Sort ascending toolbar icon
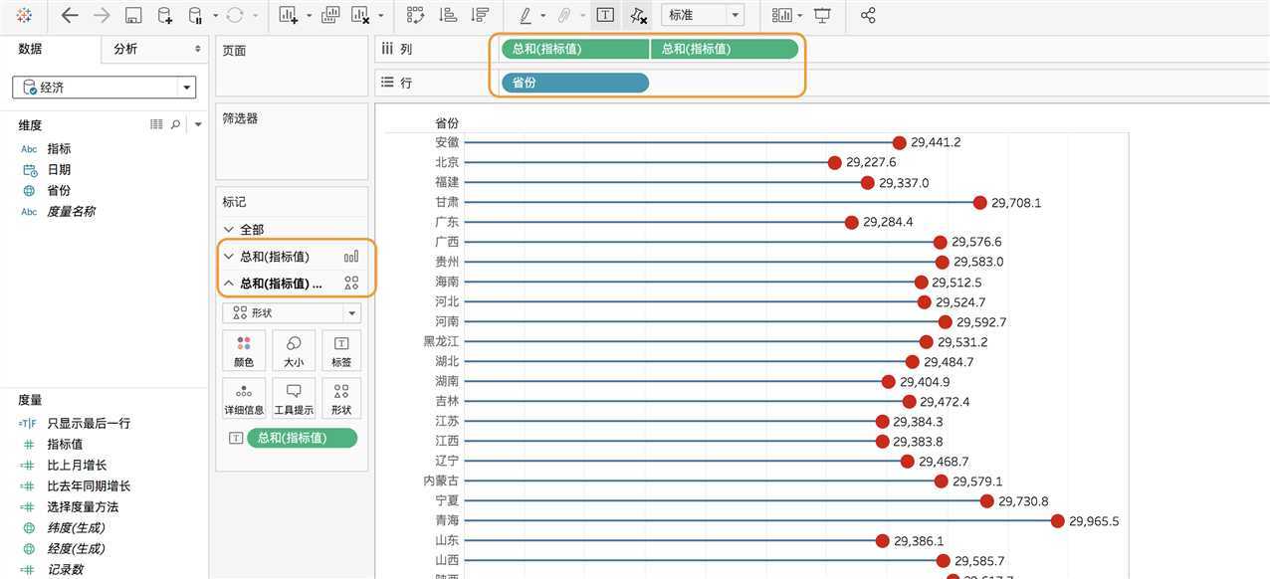 click(x=449, y=15)
